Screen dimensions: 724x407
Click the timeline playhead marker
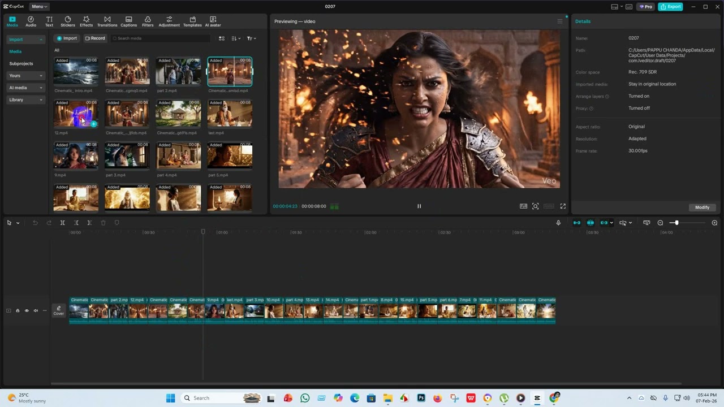coord(203,232)
